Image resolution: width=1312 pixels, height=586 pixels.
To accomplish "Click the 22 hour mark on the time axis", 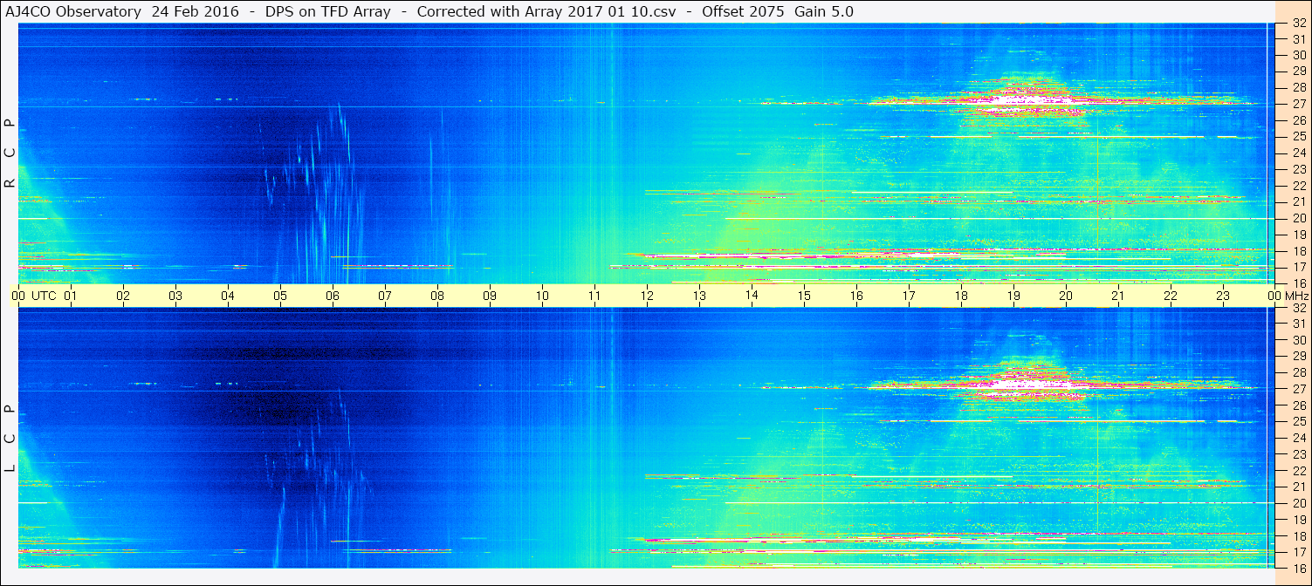I will [x=1171, y=296].
